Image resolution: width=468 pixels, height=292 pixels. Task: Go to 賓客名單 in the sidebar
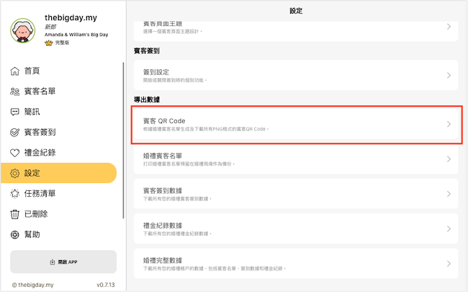pos(40,92)
